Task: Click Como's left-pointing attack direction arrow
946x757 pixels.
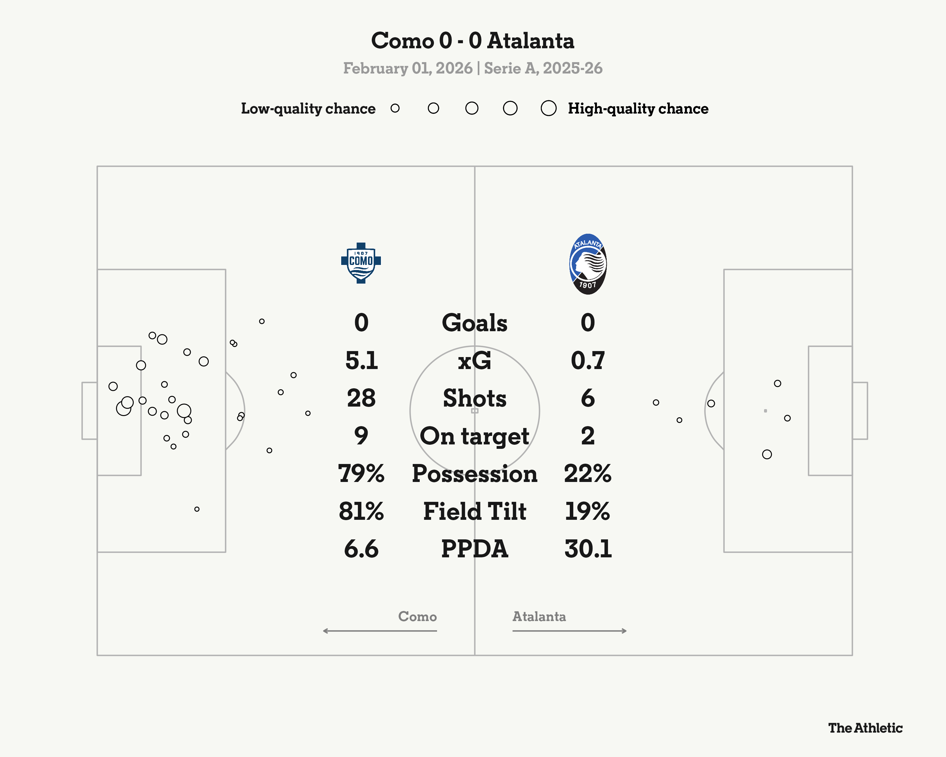Action: point(380,631)
